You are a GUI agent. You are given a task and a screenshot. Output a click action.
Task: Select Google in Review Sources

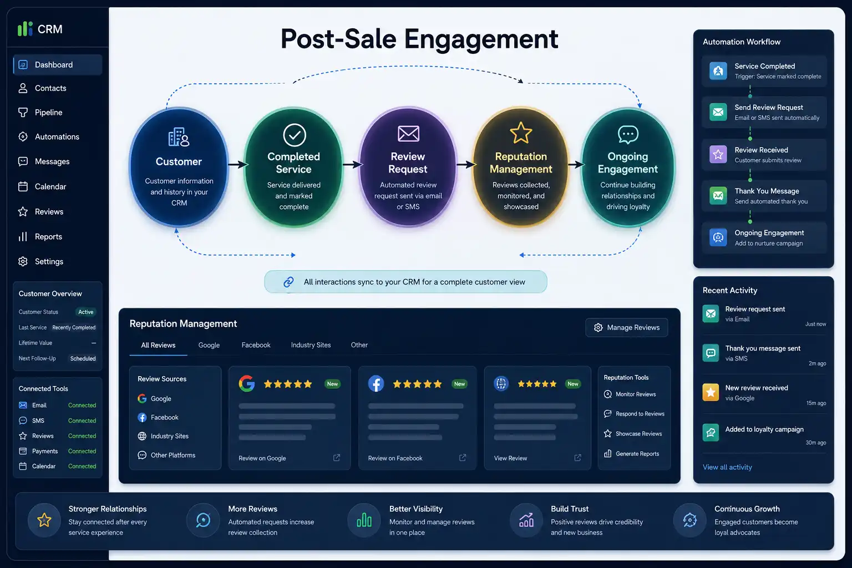tap(155, 399)
